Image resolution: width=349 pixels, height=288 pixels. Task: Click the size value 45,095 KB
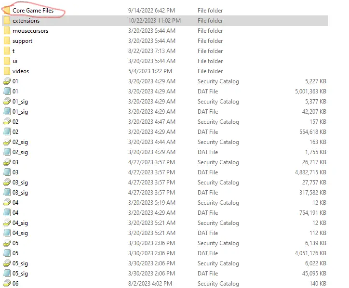pos(314,274)
